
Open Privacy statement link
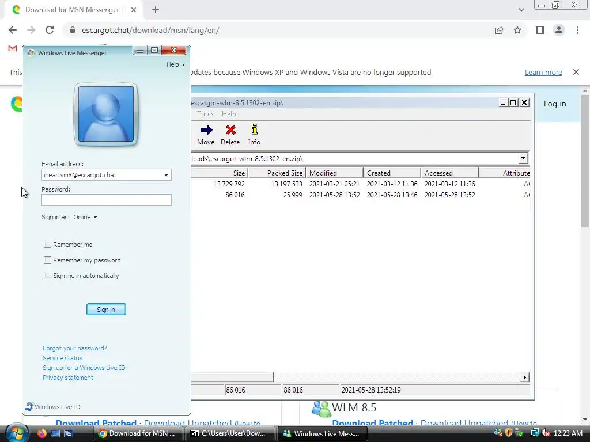coord(68,378)
